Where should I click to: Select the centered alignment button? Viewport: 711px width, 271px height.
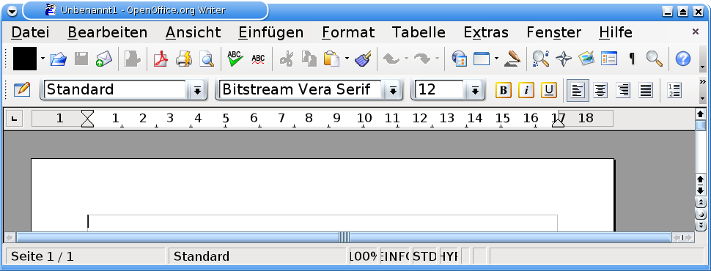pos(601,91)
